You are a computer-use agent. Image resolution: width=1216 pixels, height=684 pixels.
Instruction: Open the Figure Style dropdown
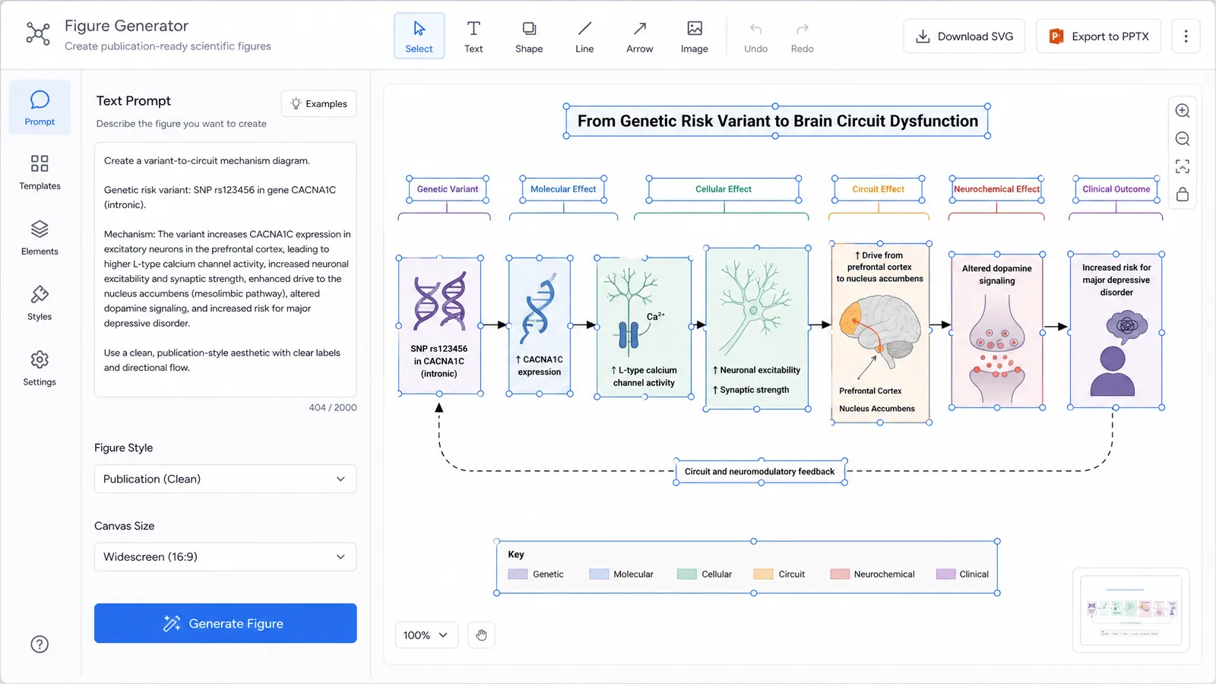coord(226,479)
